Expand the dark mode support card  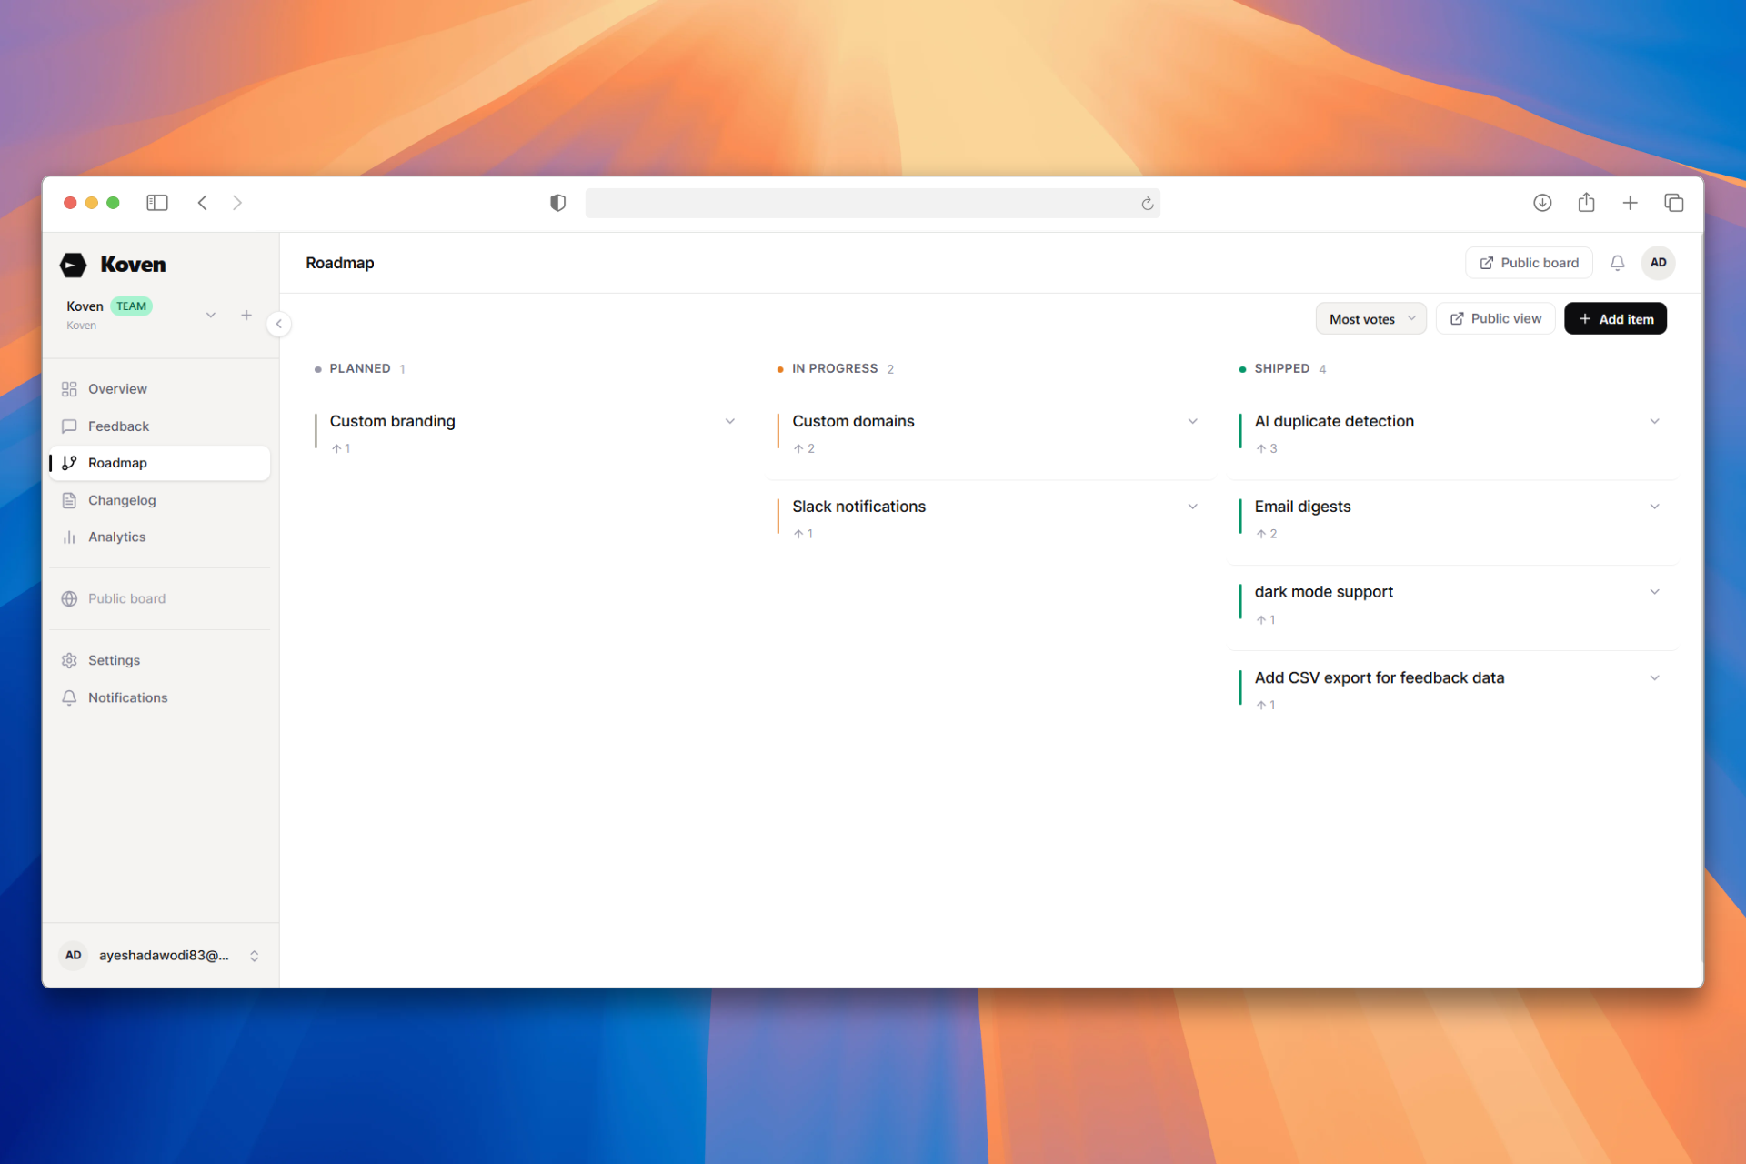[1655, 592]
